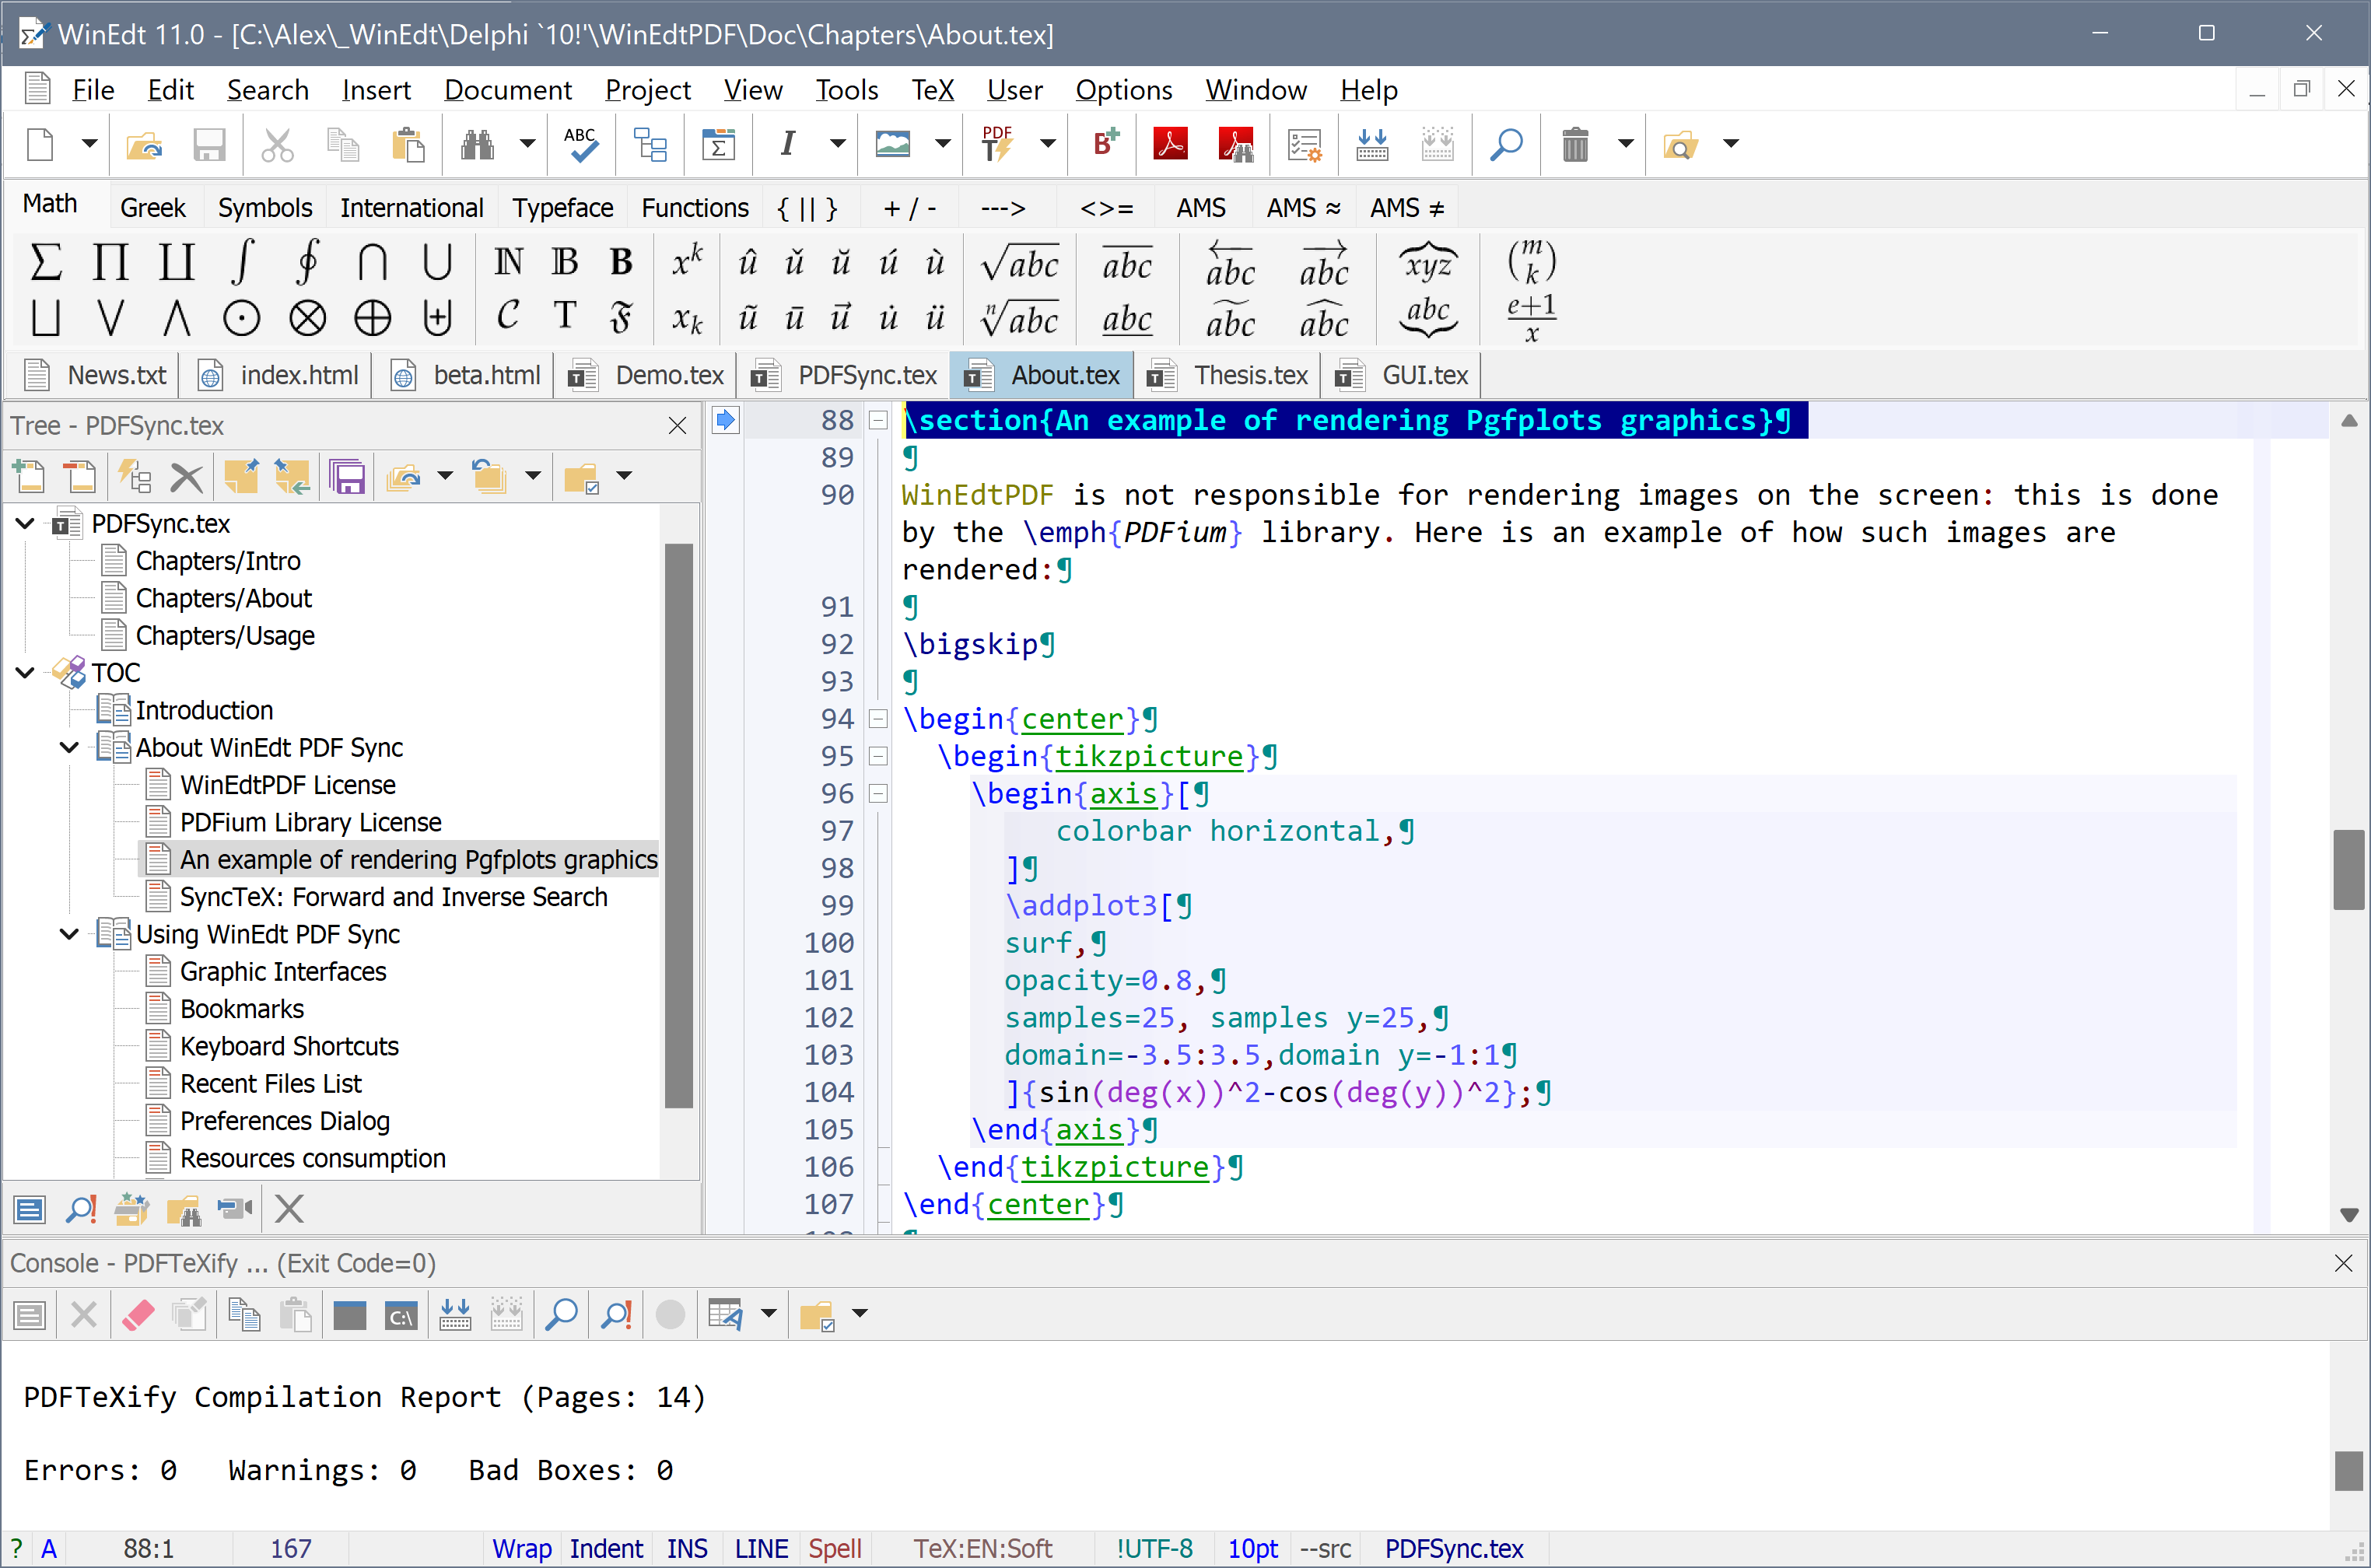The width and height of the screenshot is (2371, 1568).
Task: Insert the square root abc symbol
Action: (1020, 264)
